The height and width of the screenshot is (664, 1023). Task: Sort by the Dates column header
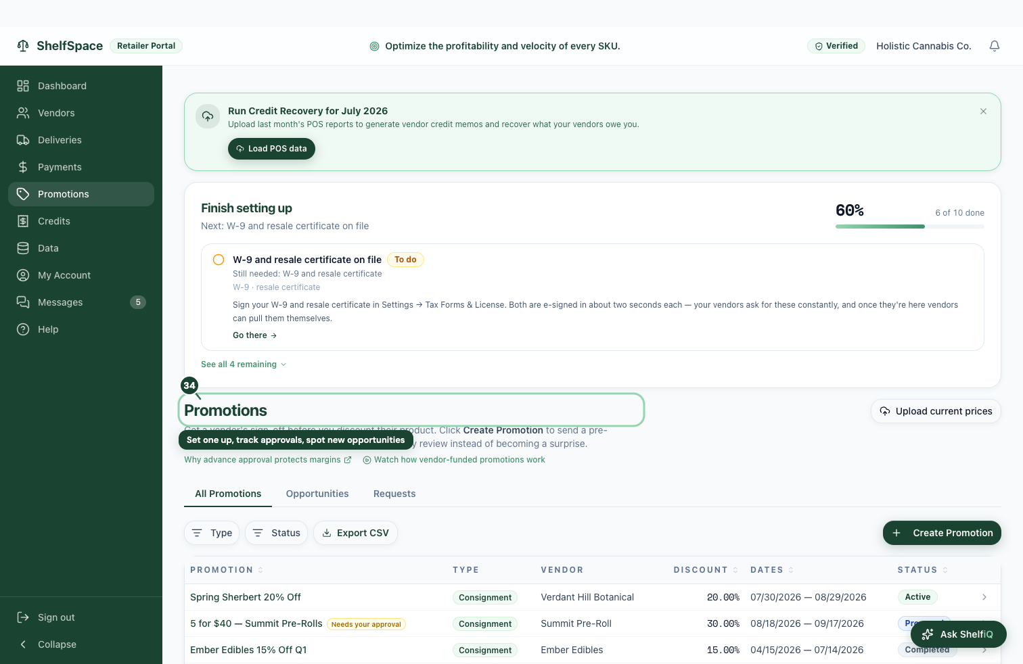coord(772,570)
